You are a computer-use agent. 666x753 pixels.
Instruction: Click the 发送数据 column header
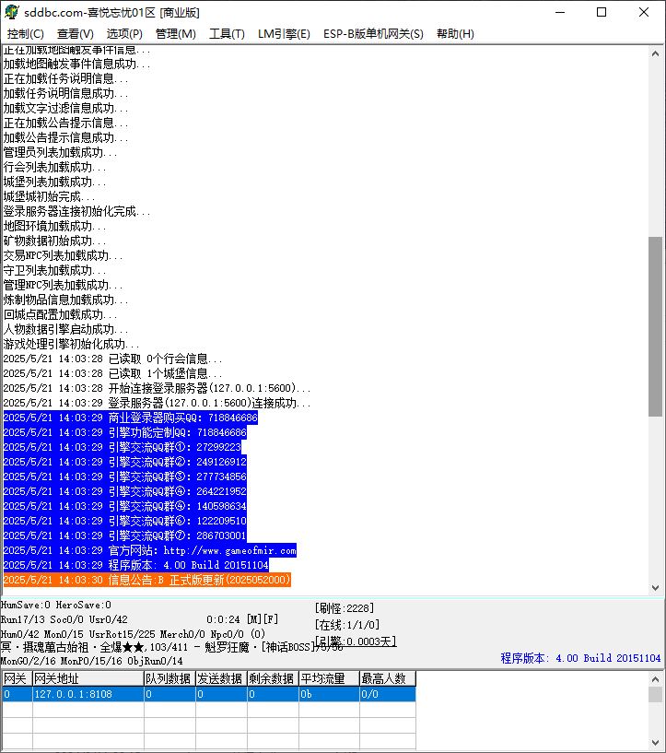(x=221, y=678)
